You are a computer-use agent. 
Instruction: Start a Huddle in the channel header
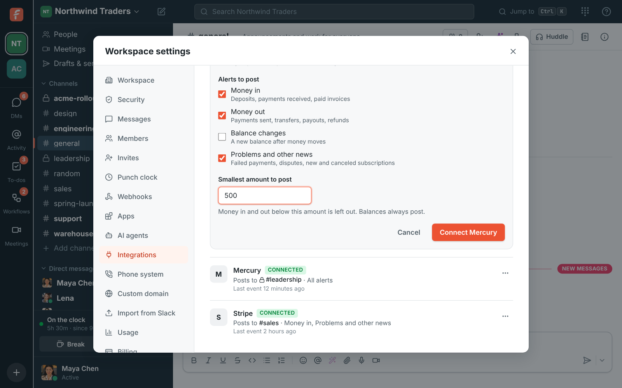tap(552, 37)
